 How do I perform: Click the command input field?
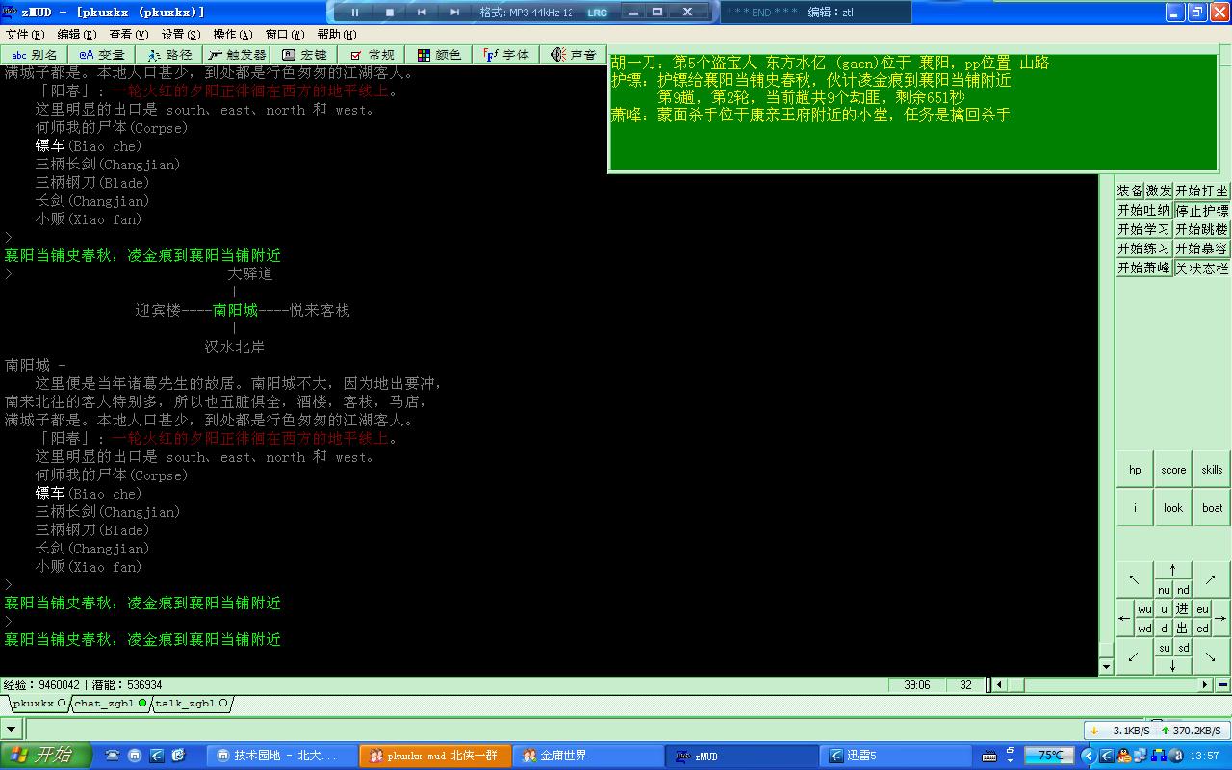tap(552, 730)
